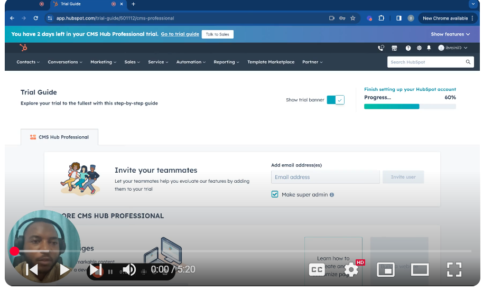This screenshot has width=492, height=291.
Task: Uncheck the Make super admin checkbox
Action: pyautogui.click(x=275, y=194)
